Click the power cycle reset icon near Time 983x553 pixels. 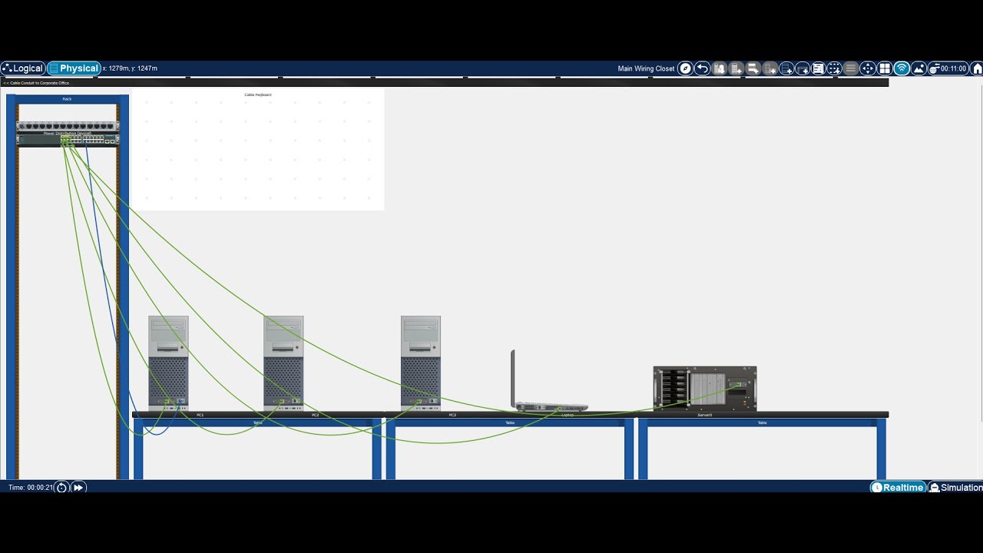tap(61, 487)
